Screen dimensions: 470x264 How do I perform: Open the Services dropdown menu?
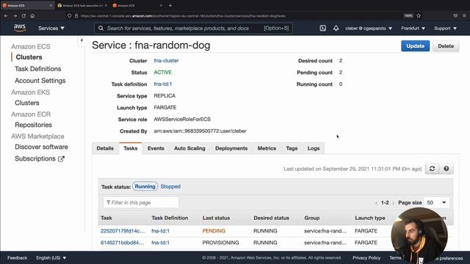point(51,28)
